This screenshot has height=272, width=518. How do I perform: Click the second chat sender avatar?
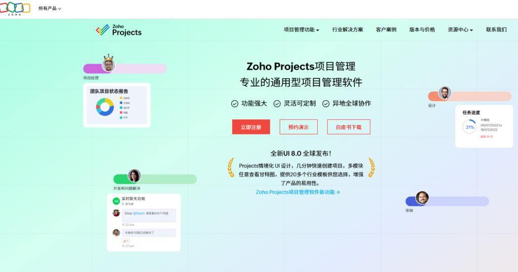(x=116, y=233)
